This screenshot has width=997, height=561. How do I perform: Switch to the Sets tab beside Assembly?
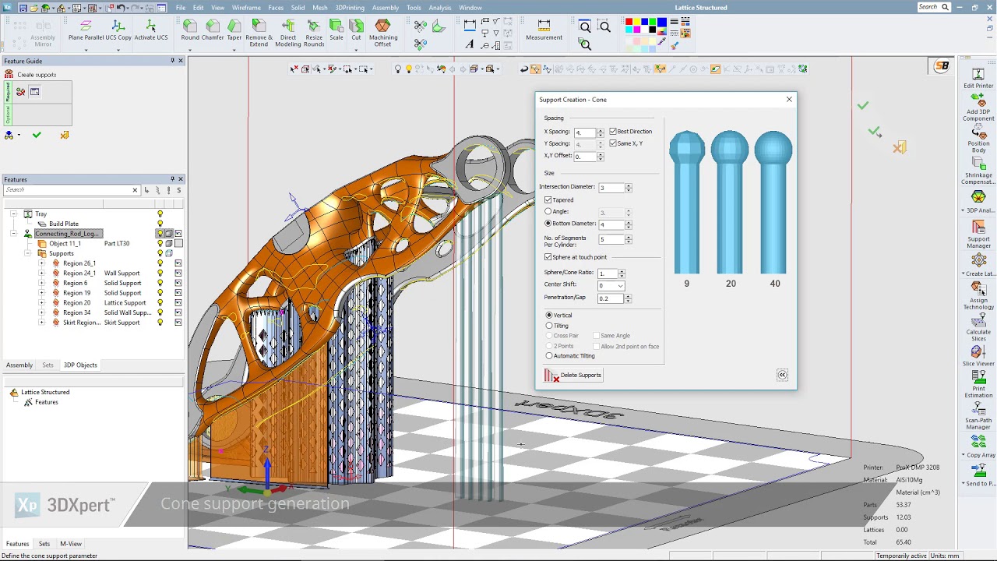tap(48, 365)
